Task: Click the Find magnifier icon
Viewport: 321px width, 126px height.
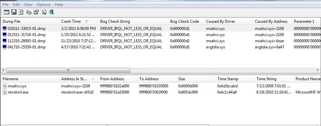Action: [x=44, y=12]
